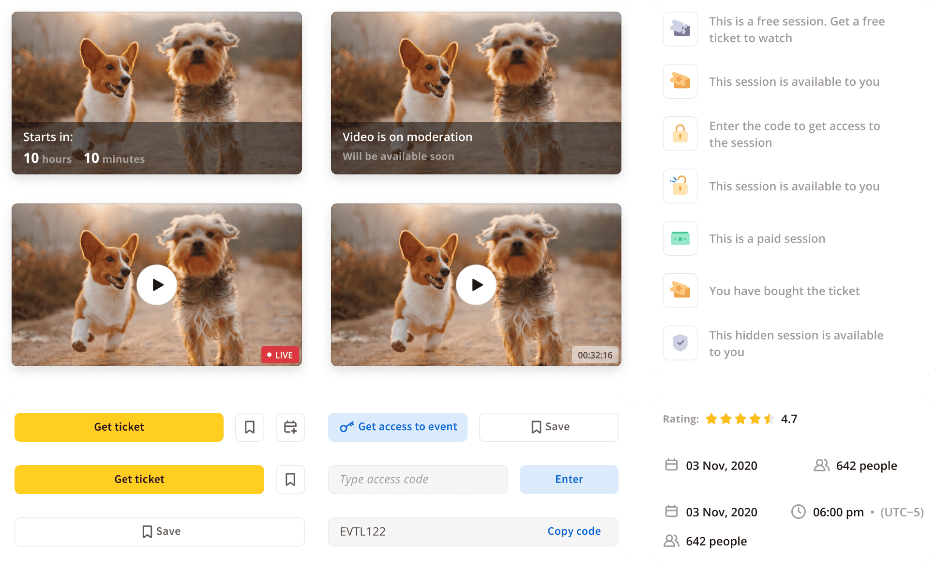Click the wide Save button below Get ticket
The width and height of the screenshot is (936, 561).
click(x=160, y=531)
